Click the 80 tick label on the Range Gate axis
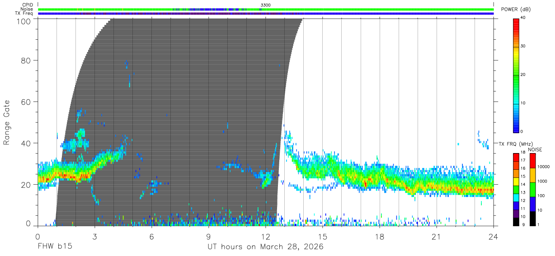The image size is (555, 256). coord(26,61)
